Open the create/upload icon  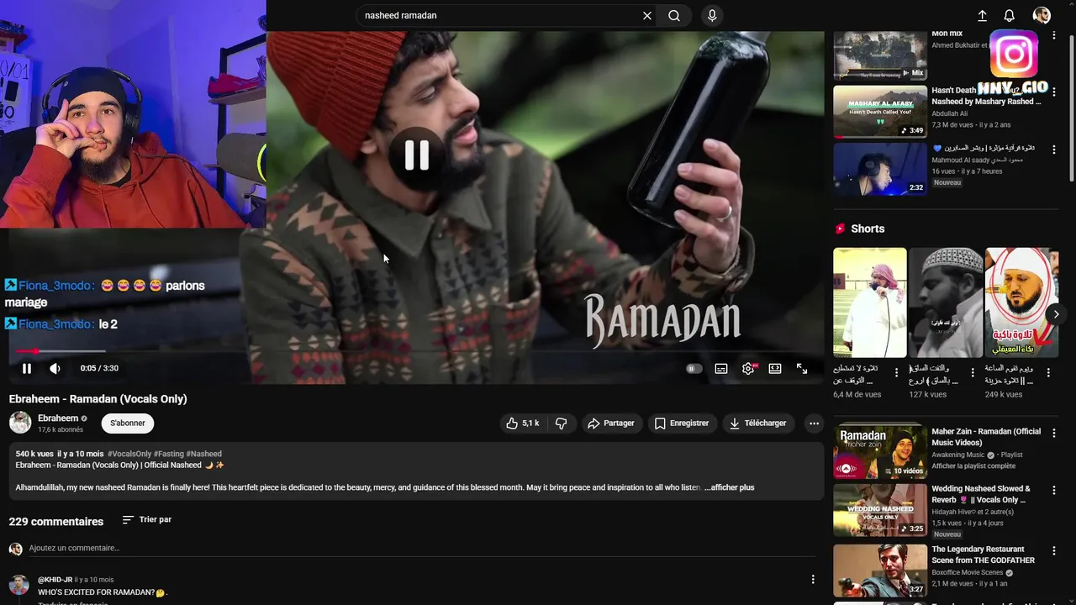[x=982, y=15]
